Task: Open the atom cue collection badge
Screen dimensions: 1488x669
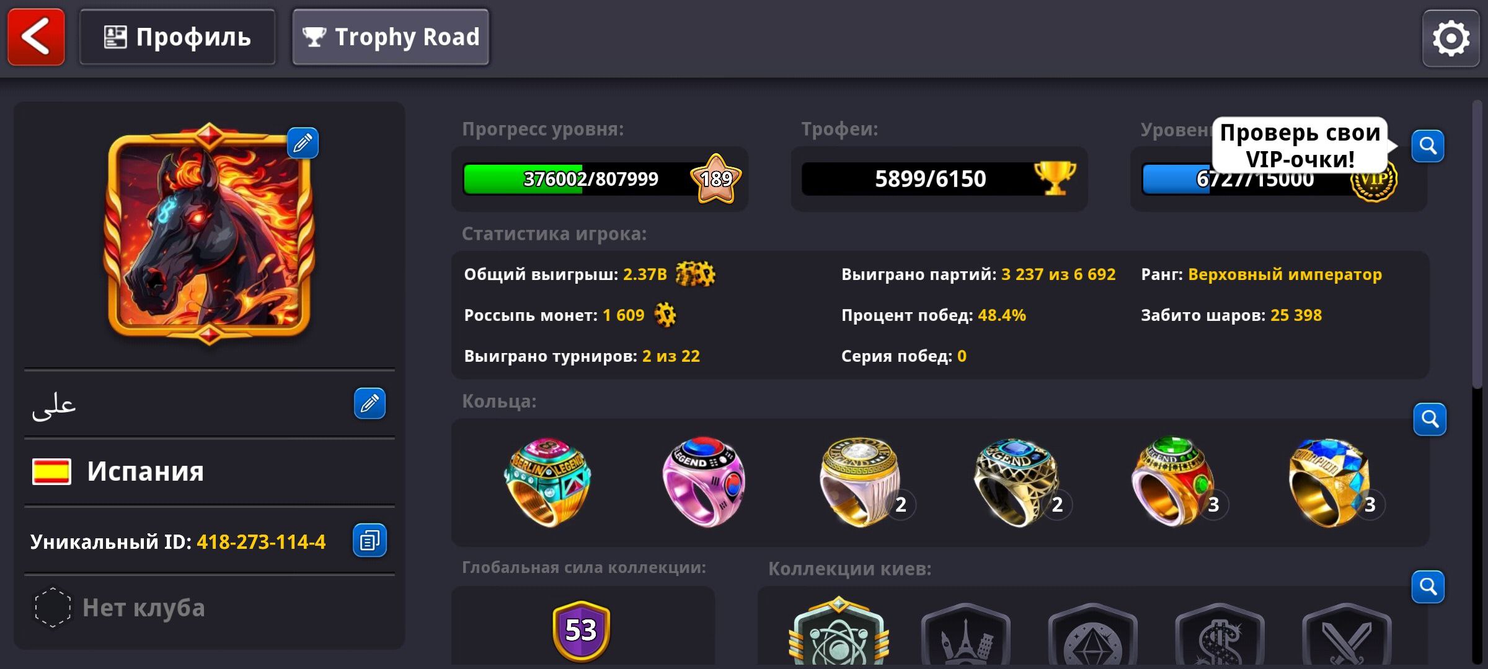Action: click(838, 633)
